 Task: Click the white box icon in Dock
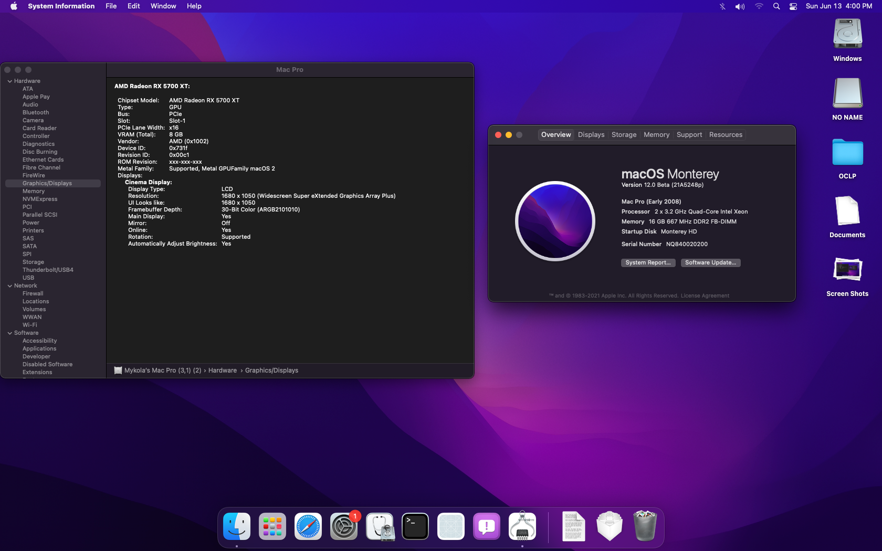(x=610, y=526)
